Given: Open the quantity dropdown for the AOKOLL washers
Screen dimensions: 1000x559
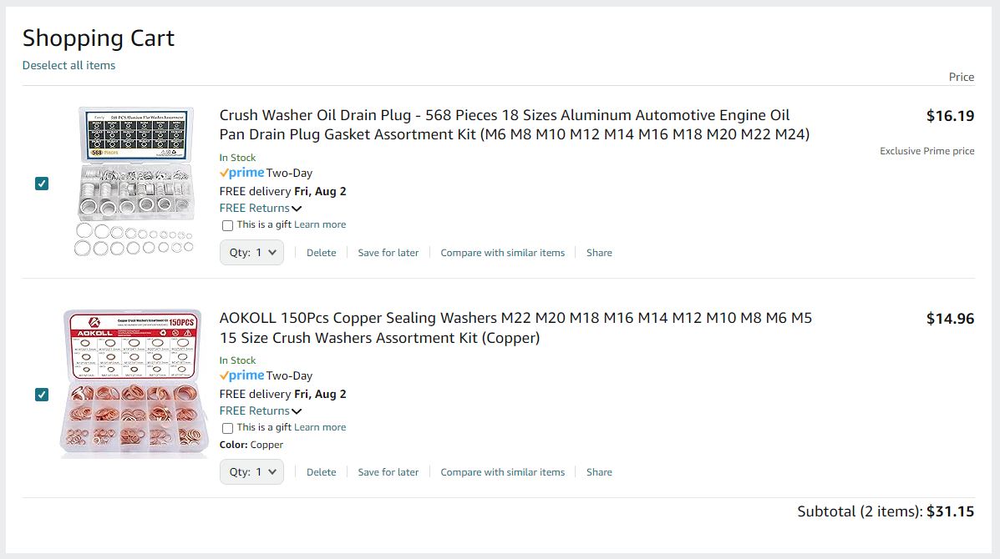Looking at the screenshot, I should coord(251,471).
